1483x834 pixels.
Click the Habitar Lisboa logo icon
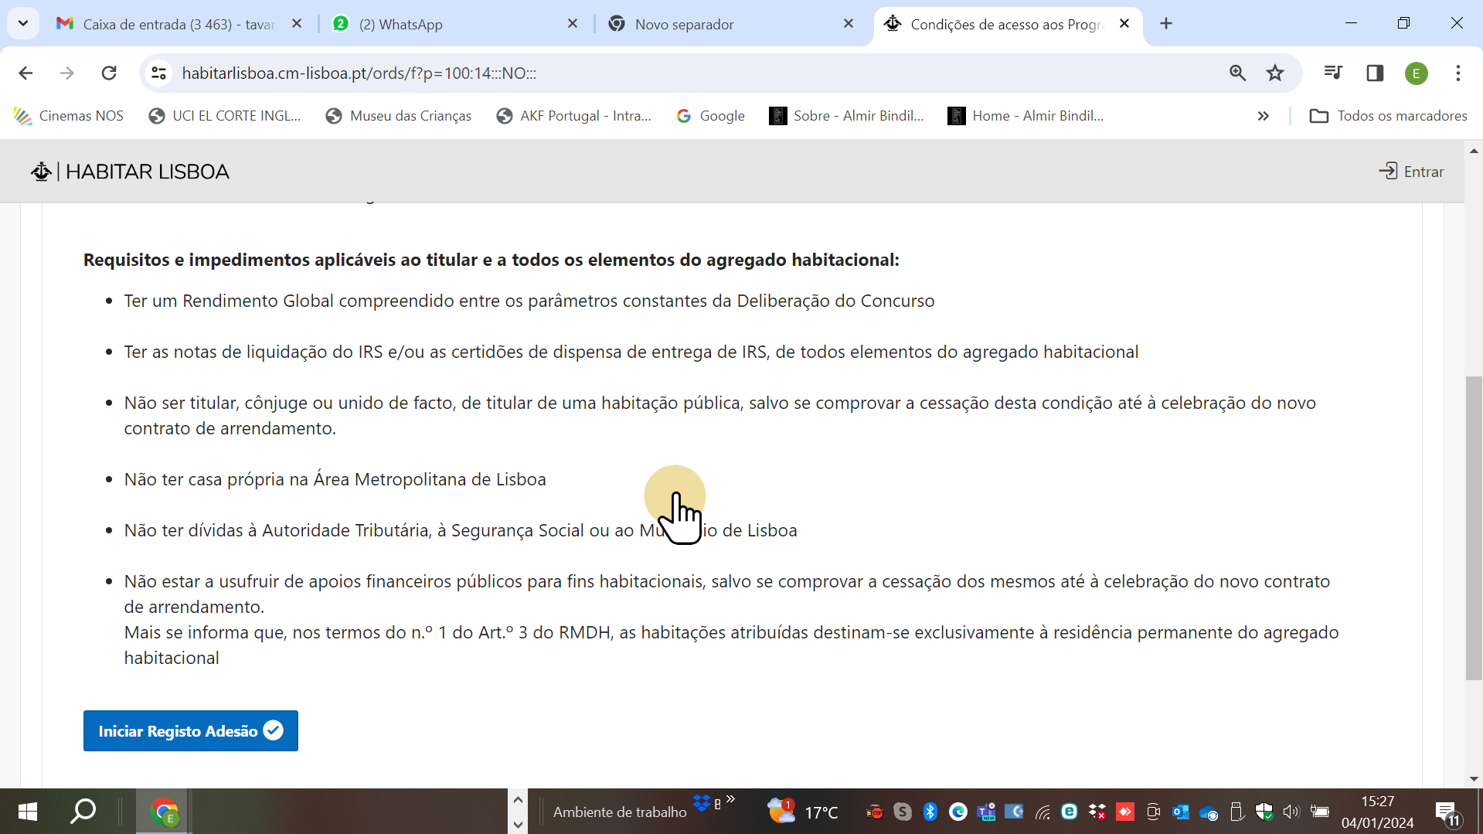(41, 172)
